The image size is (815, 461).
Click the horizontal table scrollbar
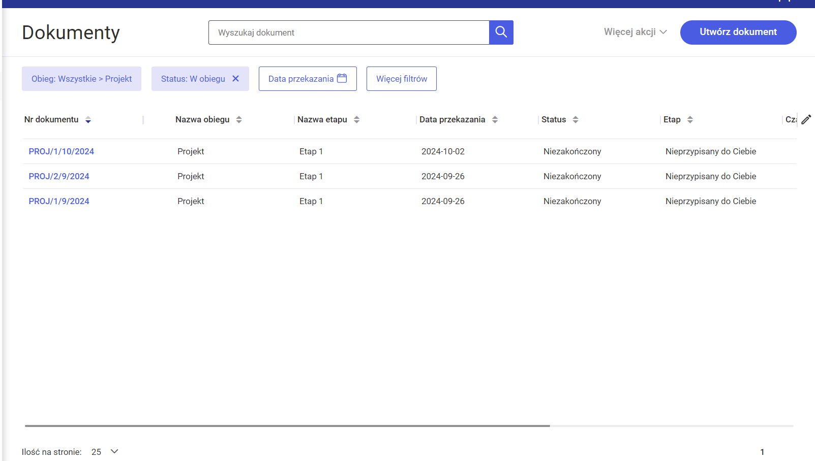pos(287,425)
